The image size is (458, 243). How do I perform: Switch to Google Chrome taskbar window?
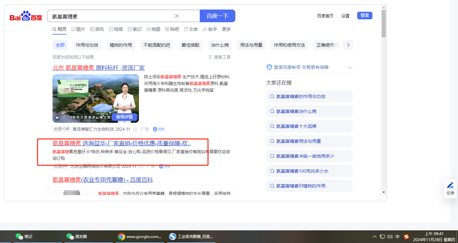[140, 237]
